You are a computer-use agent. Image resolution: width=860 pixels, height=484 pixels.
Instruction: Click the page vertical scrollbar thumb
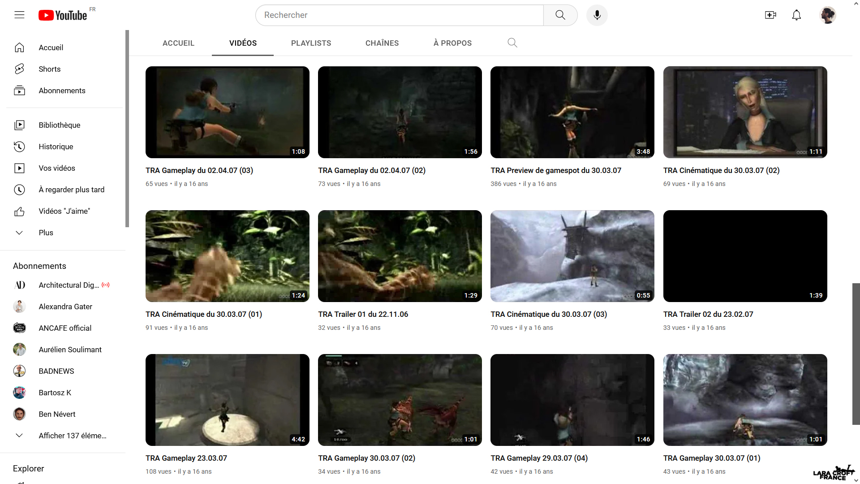[856, 354]
